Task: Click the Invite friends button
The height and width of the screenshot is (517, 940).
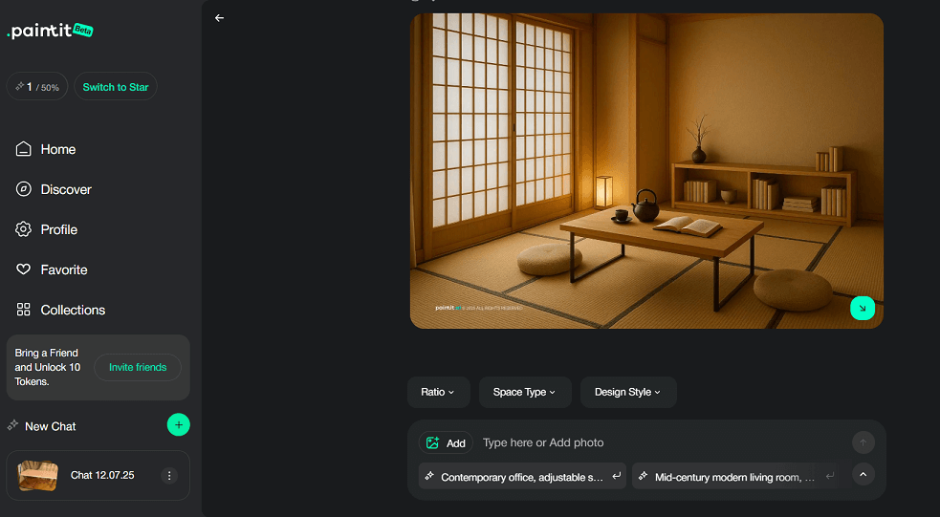Action: (138, 367)
